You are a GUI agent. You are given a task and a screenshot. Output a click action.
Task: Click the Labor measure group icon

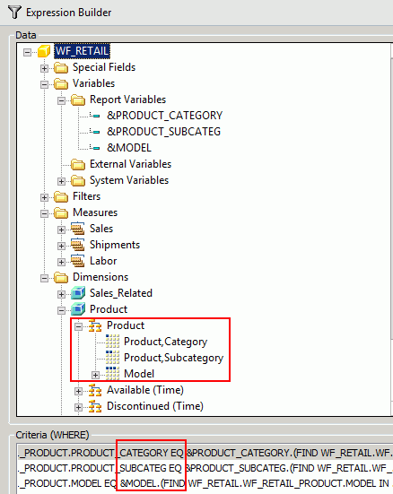point(77,261)
